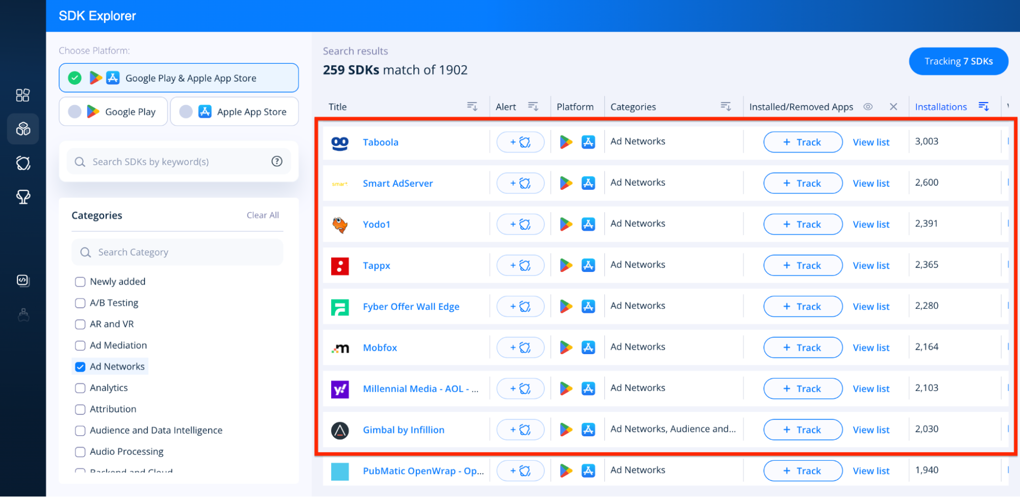Open the alerts ring icon in sidebar
Viewport: 1020px width, 497px height.
[x=23, y=163]
